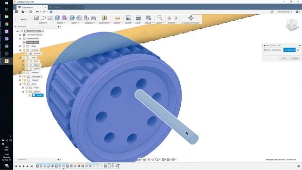Choose the Select tool icon
Screen dimensions: 302x170
(x=160, y=18)
